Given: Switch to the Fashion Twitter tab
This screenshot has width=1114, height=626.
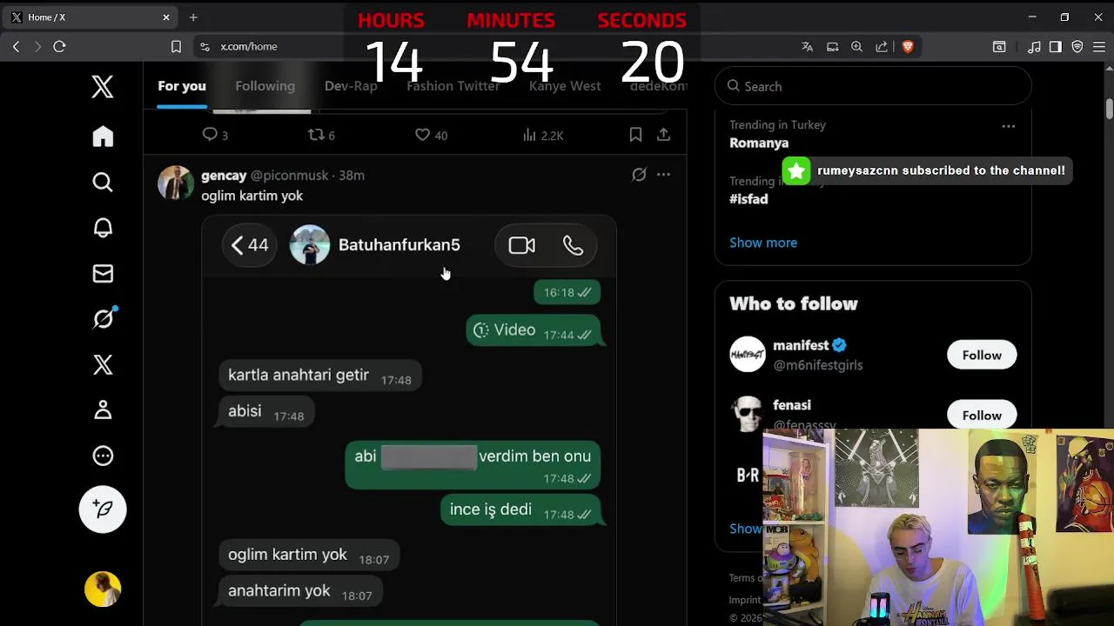Looking at the screenshot, I should 453,86.
